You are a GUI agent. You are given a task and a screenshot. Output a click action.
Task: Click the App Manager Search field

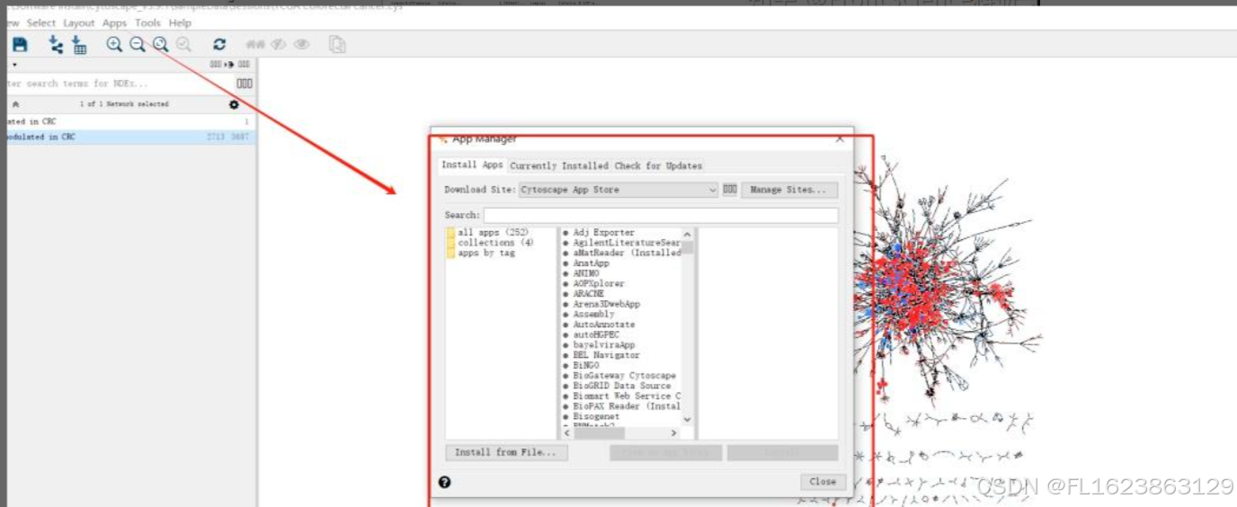pyautogui.click(x=661, y=216)
